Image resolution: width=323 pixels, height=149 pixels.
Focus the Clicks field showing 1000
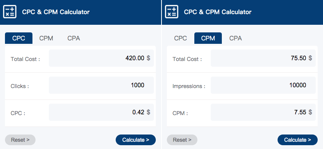coord(101,85)
